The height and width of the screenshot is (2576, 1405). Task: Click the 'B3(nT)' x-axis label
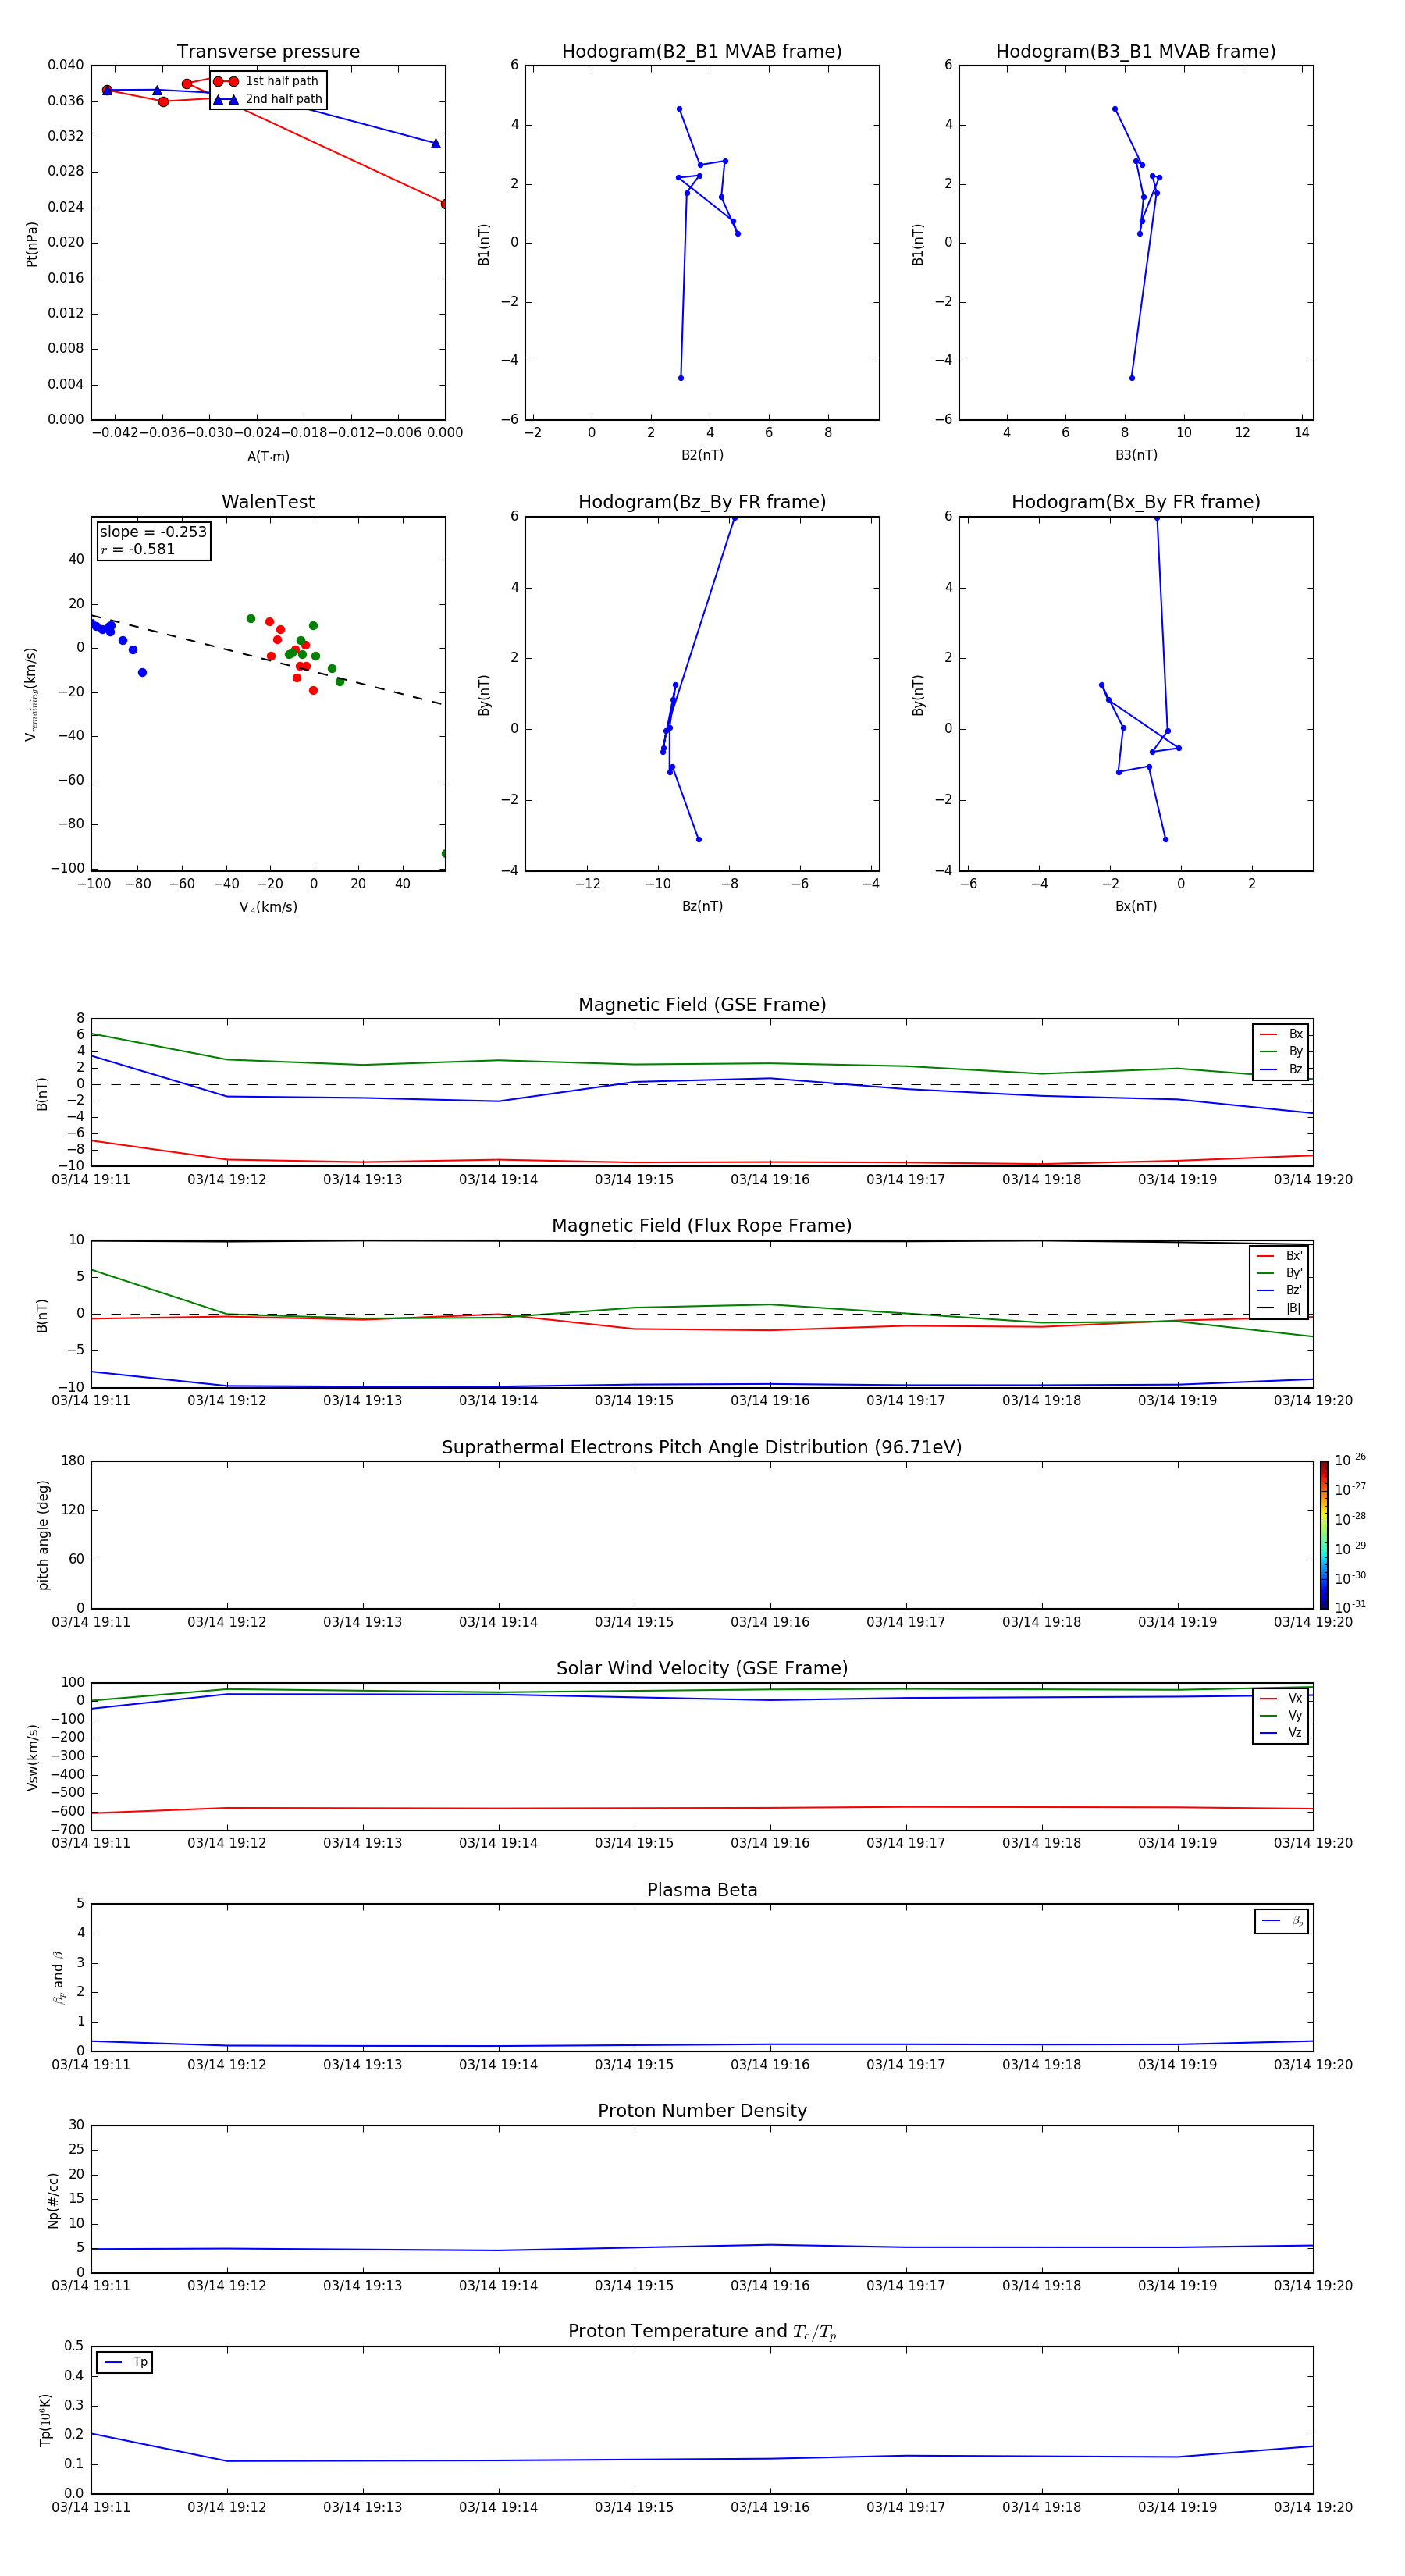click(1136, 455)
